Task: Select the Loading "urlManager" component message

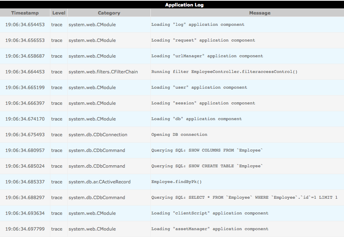Action: (207, 56)
